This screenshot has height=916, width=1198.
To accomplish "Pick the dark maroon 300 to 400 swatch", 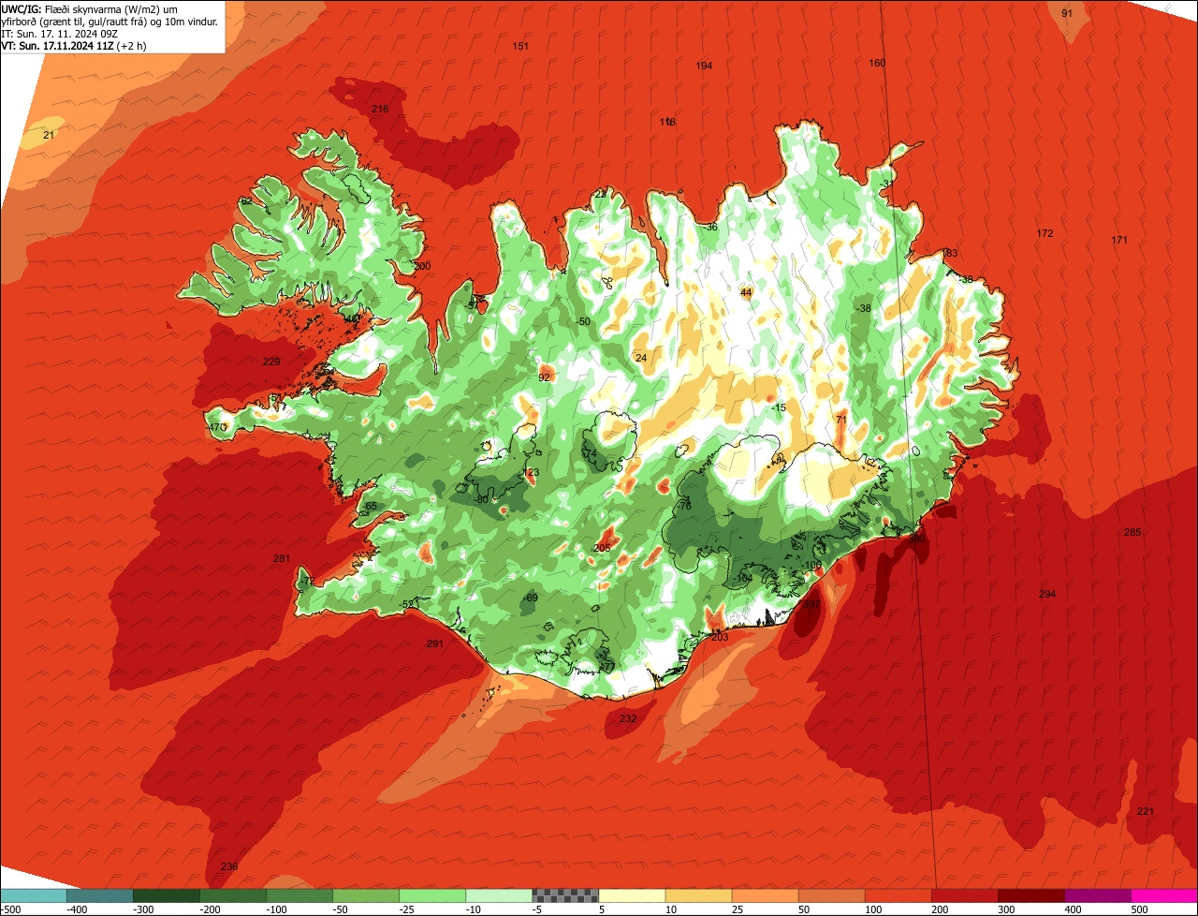I will tap(1030, 895).
